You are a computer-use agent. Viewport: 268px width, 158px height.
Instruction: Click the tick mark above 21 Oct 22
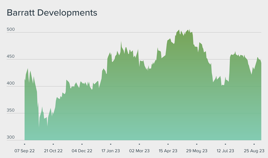pos(53,144)
